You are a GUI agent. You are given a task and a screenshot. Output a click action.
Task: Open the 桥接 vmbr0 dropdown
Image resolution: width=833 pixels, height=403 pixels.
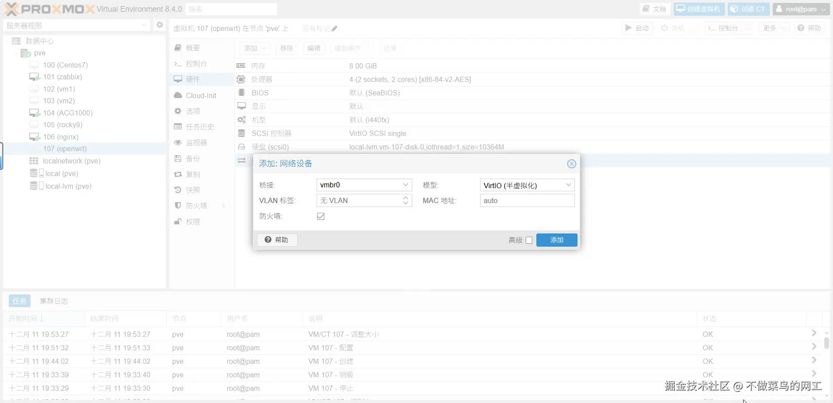click(x=406, y=185)
